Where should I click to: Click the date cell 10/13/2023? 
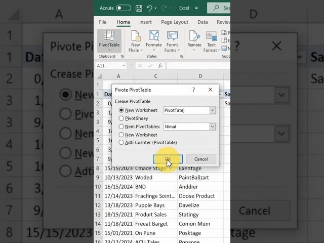pos(118,178)
